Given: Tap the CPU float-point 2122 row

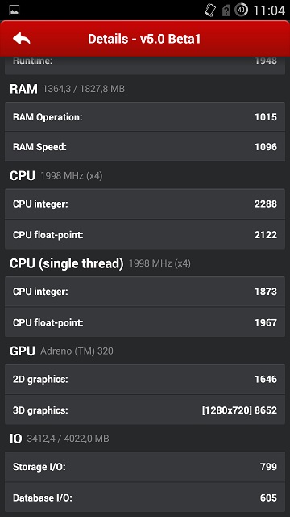Looking at the screenshot, I should point(145,234).
